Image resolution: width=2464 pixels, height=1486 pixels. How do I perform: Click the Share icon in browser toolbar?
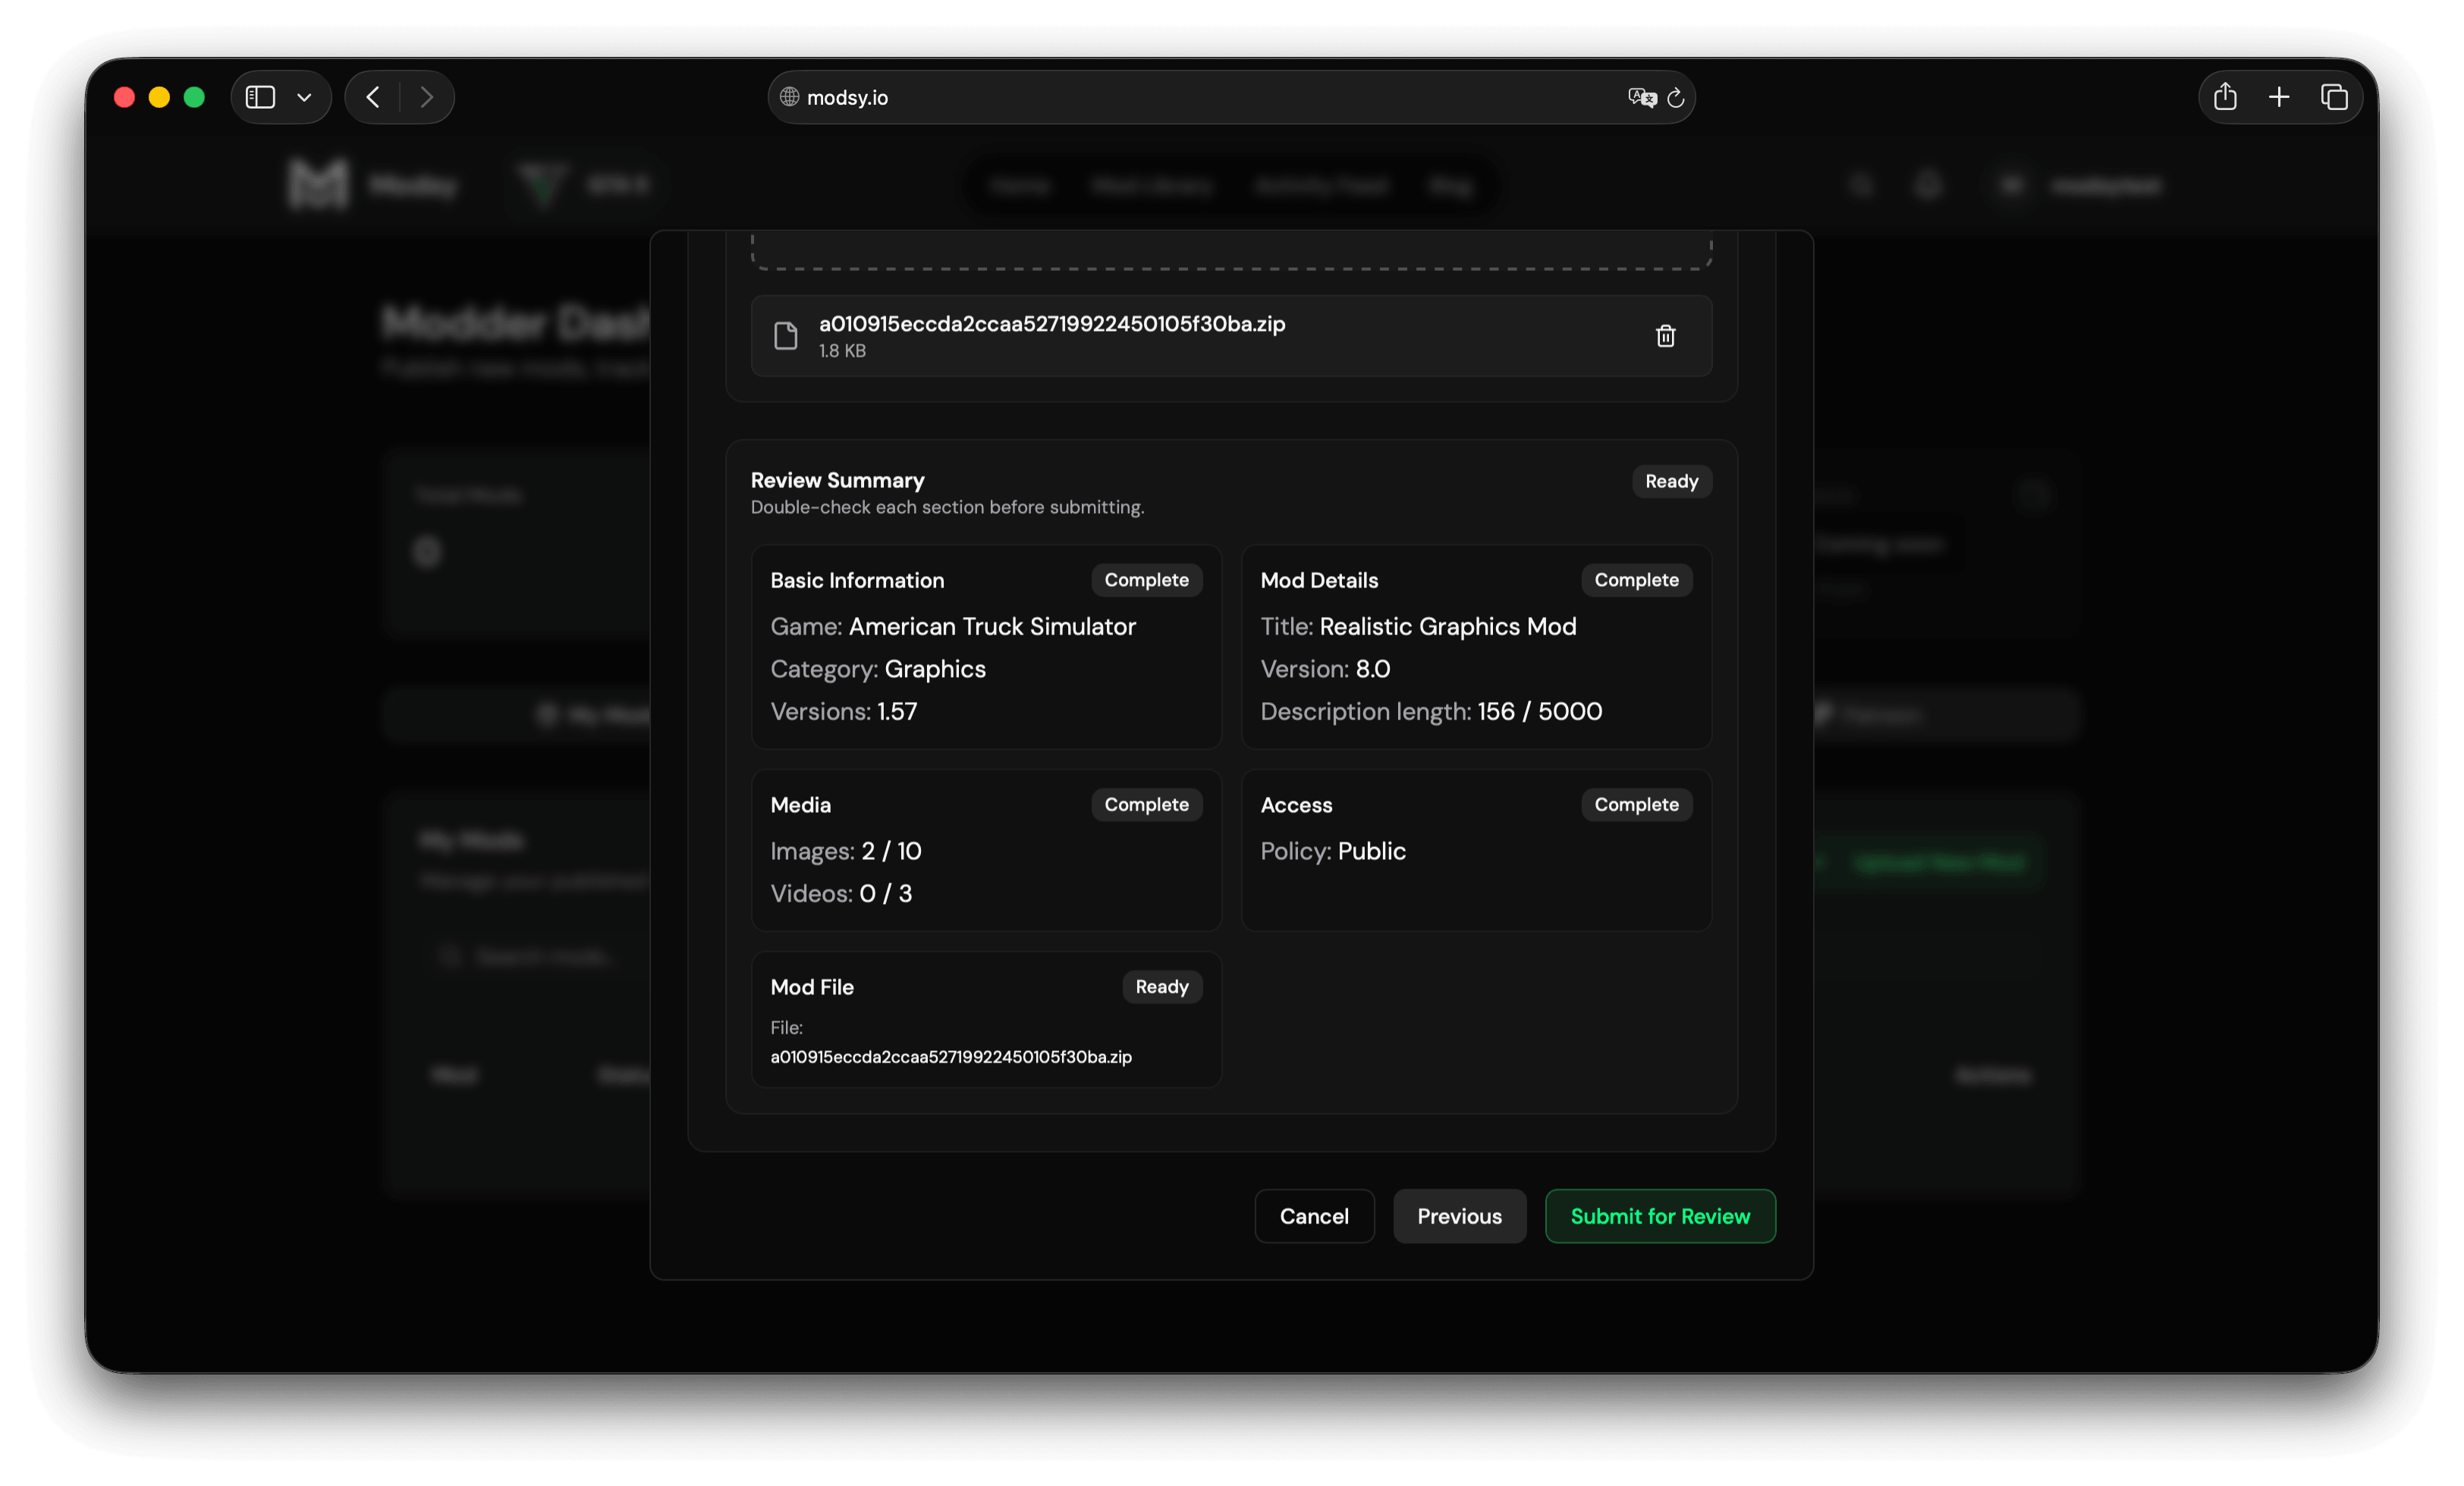point(2225,97)
